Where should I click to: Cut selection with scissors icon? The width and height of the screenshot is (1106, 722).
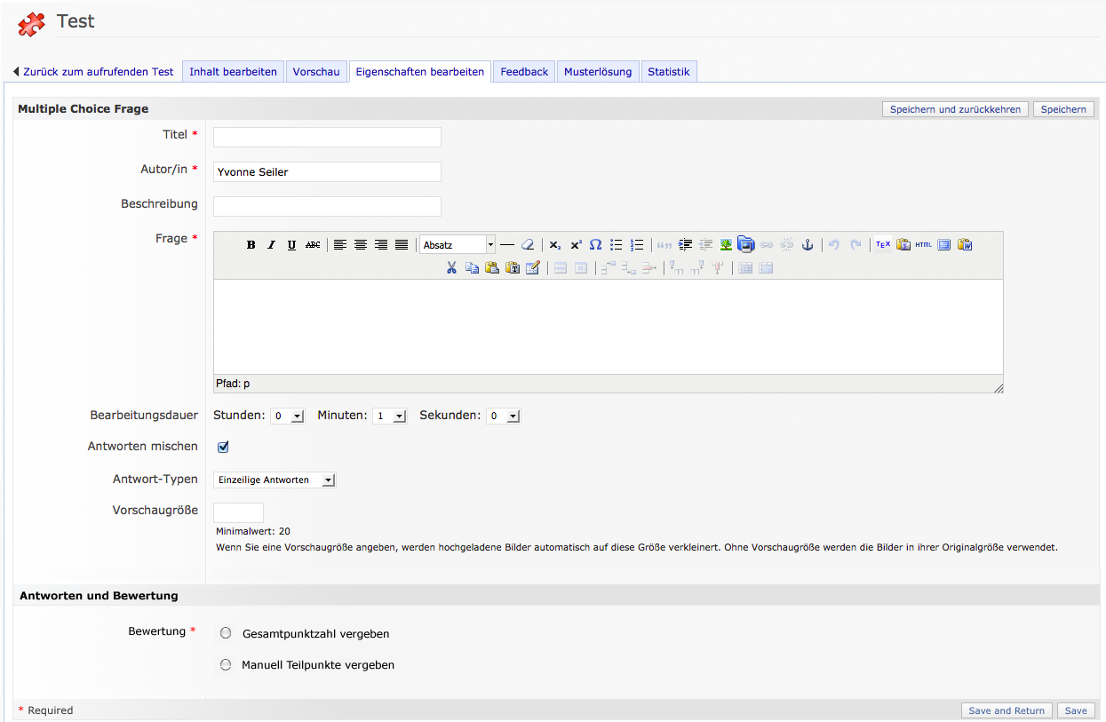click(x=451, y=268)
